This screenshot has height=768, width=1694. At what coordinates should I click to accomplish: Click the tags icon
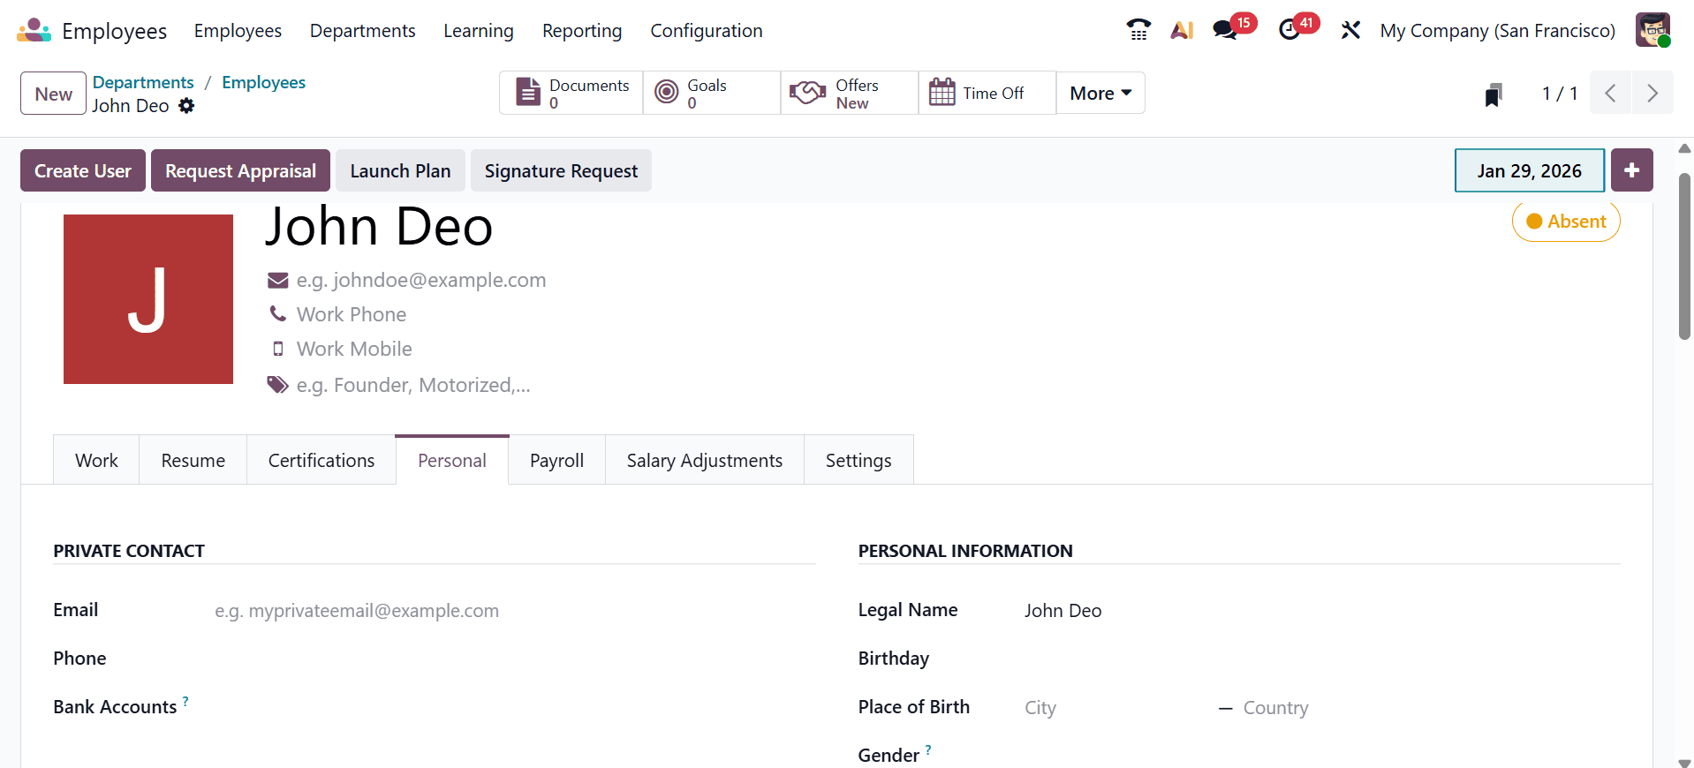[278, 385]
